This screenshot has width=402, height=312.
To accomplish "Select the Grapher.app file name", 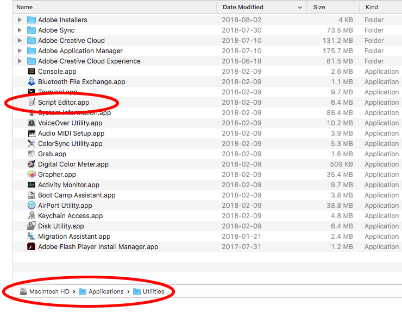I will coord(57,175).
